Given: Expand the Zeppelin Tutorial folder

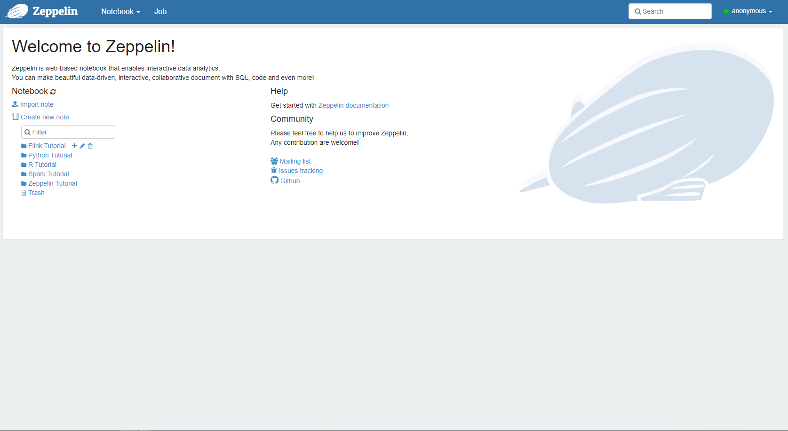Looking at the screenshot, I should (52, 183).
